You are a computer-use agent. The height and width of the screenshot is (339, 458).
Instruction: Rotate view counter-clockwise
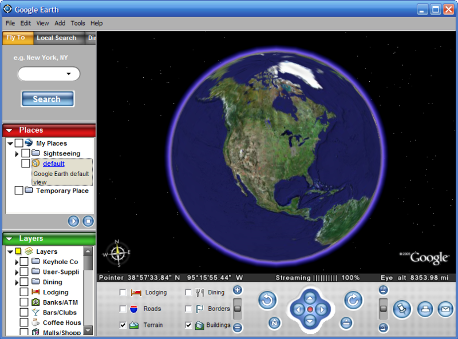(x=267, y=300)
